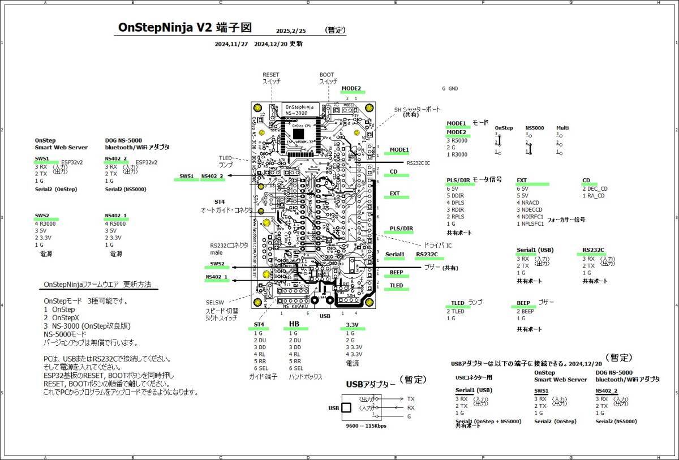Image resolution: width=679 pixels, height=460 pixels.
Task: Click the 'RS232Cコネクタ male' label
Action: (229, 248)
